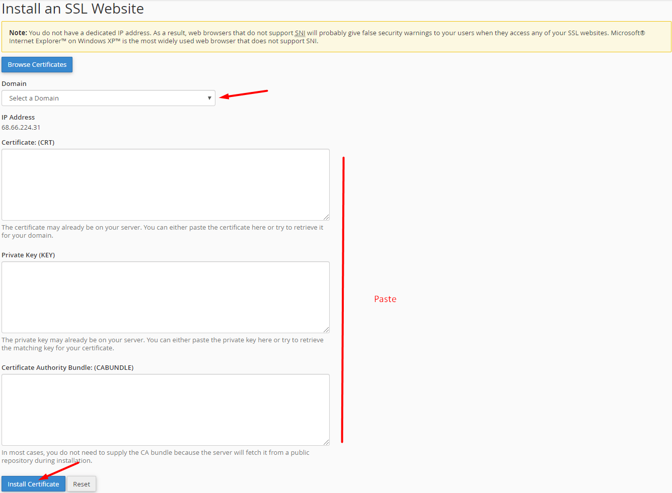Viewport: 672px width, 493px height.
Task: Click the certificate retrieval help text
Action: pos(163,231)
